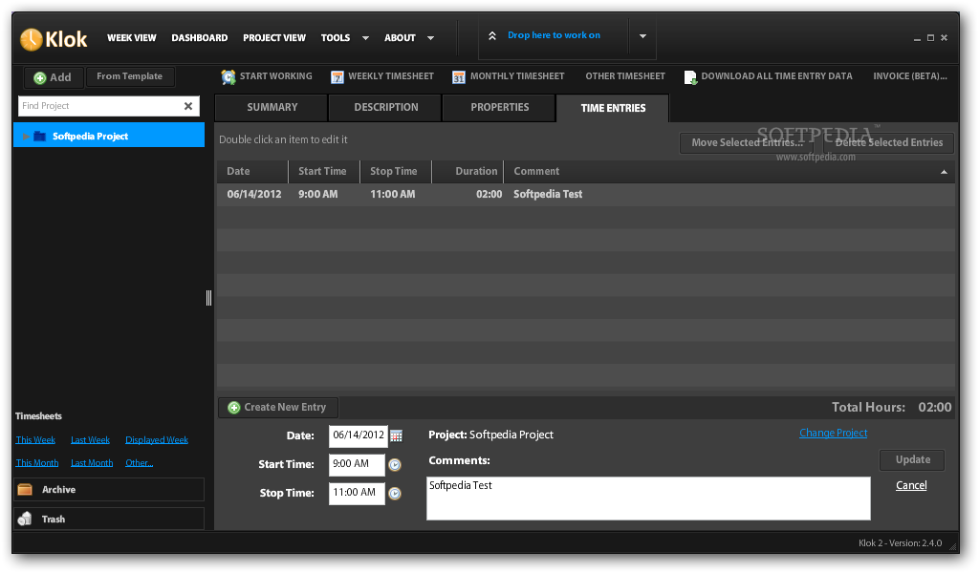Sort by Duration column header
Image resolution: width=979 pixels, height=573 pixels.
point(468,172)
